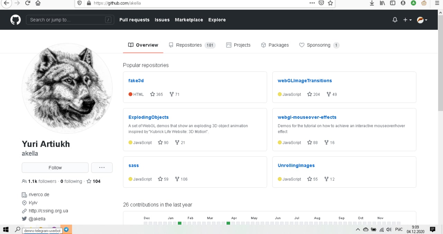This screenshot has height=234, width=443.
Task: Open the webgl-mouseover-effects repository link
Action: pos(307,117)
